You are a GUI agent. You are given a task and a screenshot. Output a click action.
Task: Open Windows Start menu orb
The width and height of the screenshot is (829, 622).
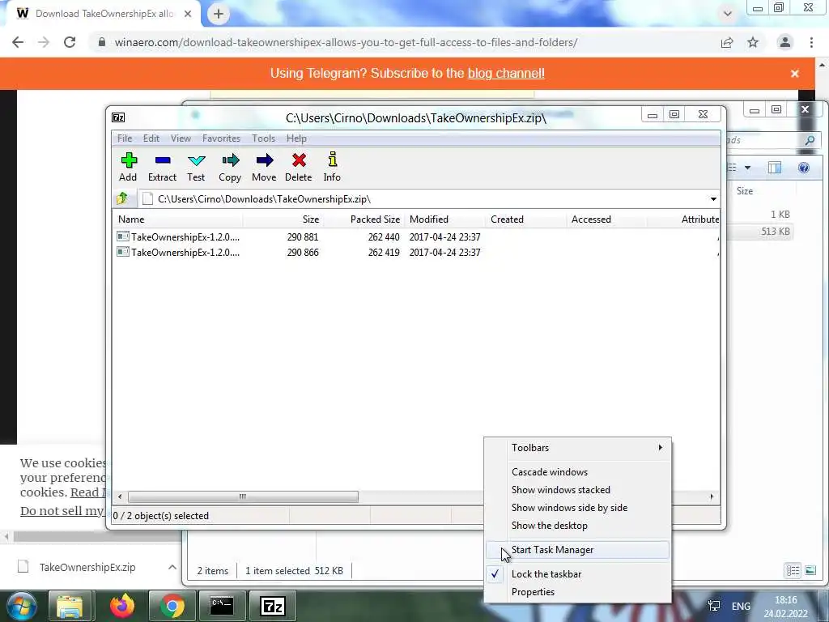(21, 606)
